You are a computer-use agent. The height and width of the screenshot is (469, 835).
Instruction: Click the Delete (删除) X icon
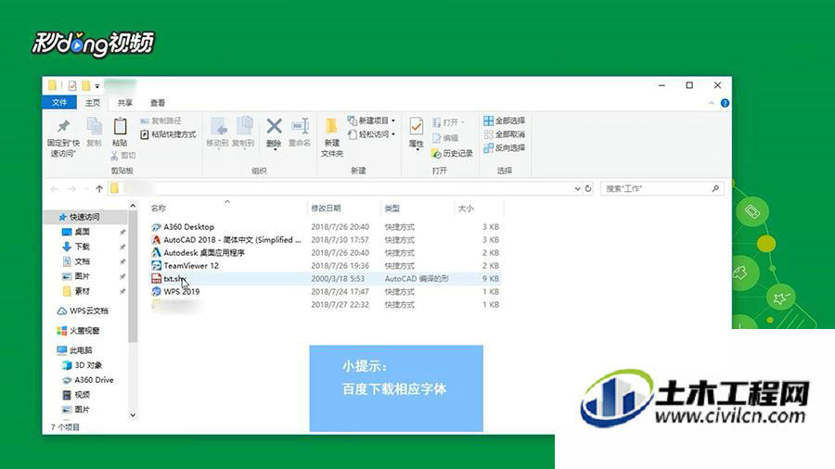[x=275, y=127]
